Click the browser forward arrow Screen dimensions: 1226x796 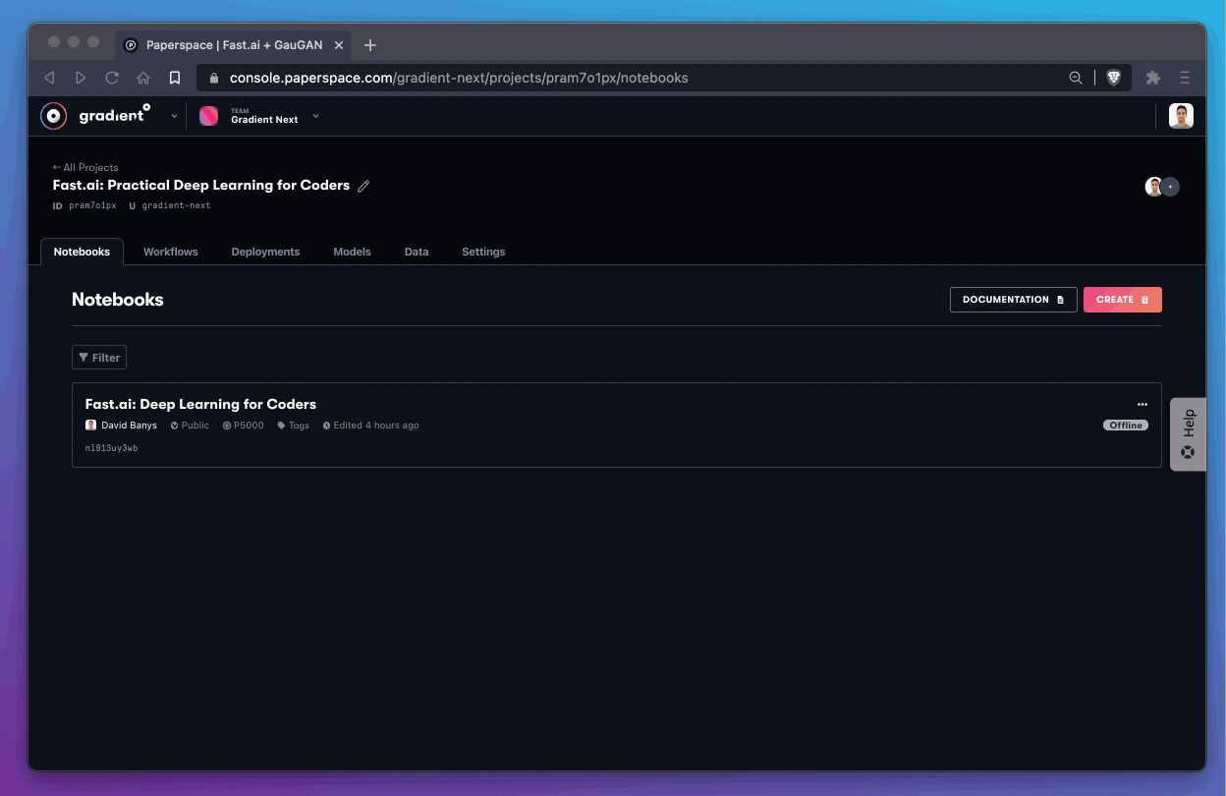[81, 78]
